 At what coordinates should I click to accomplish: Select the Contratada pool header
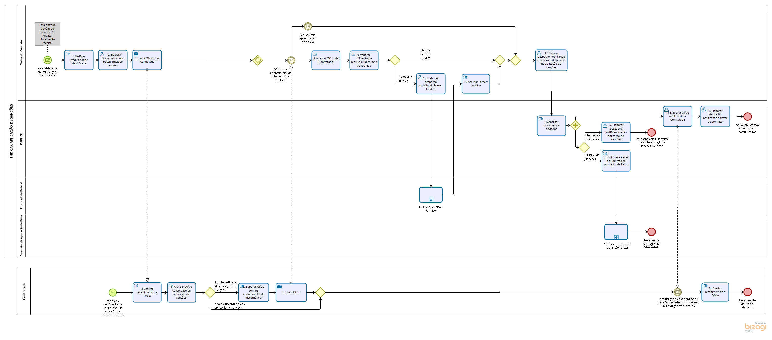coord(24,291)
